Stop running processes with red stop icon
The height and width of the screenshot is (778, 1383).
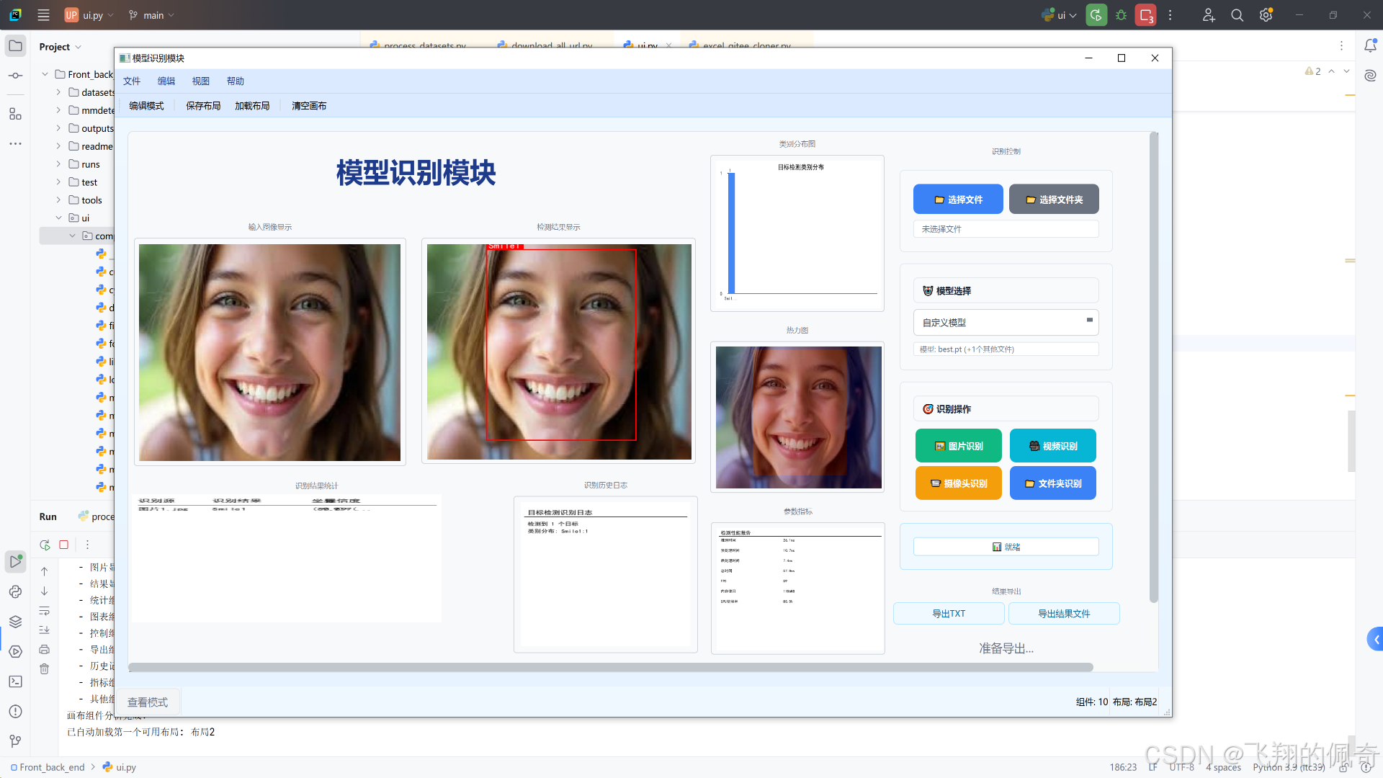1145,15
